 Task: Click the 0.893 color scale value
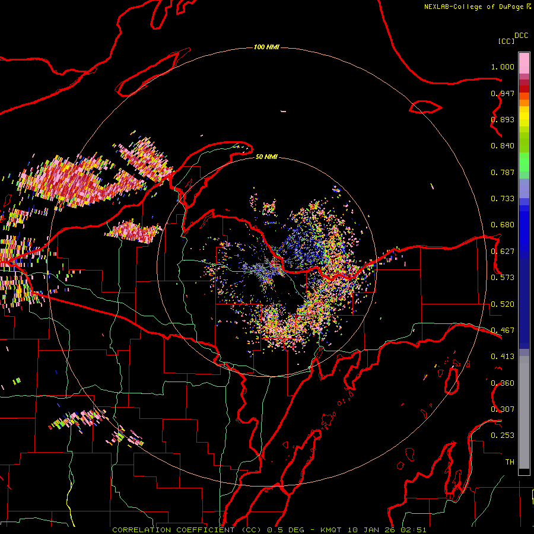[503, 119]
